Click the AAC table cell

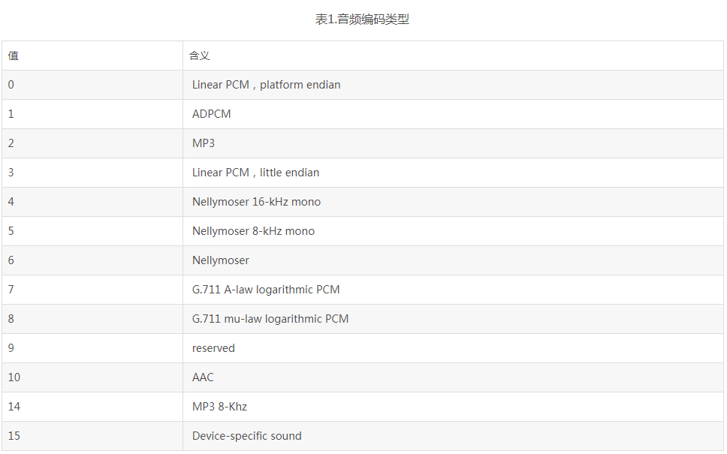tap(453, 377)
